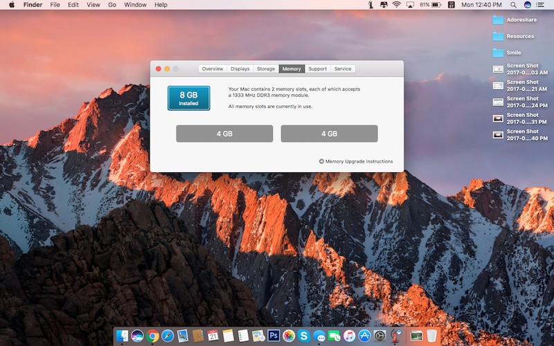Open the Adoreshare folder on desktop
The height and width of the screenshot is (346, 554).
pyautogui.click(x=499, y=20)
